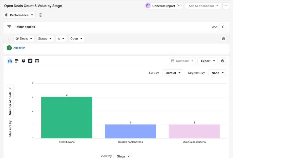Image resolution: width=287 pixels, height=158 pixels.
Task: Click the blue Ukázka naplánována bar
Action: (x=131, y=131)
